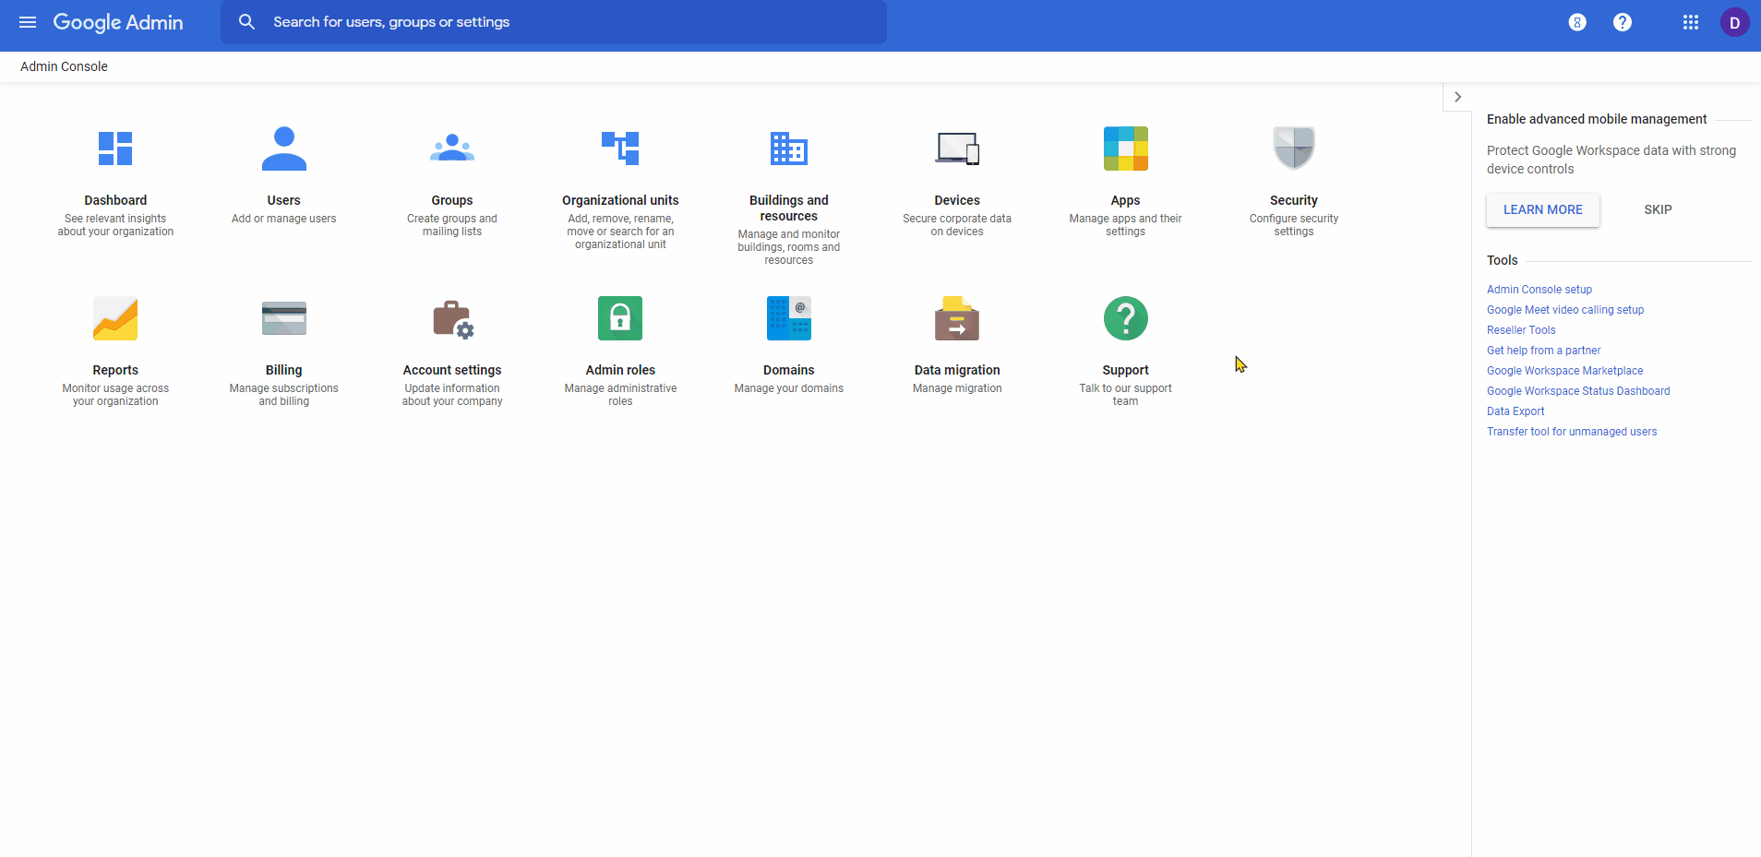Click the 'Manage subscriptions and billing' text
This screenshot has width=1761, height=857.
tap(284, 395)
